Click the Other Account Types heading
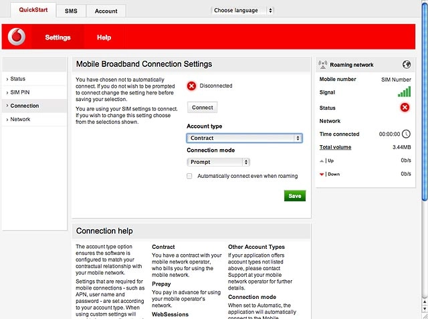 pos(256,247)
